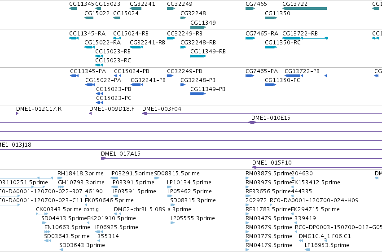Click the CG32249 gene arrow
Viewport: 382px width, 252px height.
pyautogui.click(x=171, y=9)
